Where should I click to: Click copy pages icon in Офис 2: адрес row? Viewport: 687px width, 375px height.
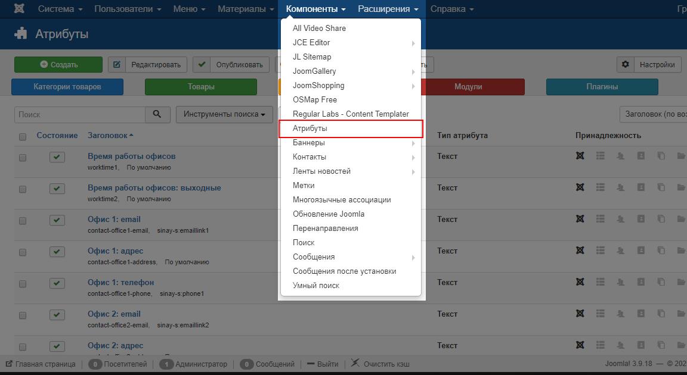[661, 345]
